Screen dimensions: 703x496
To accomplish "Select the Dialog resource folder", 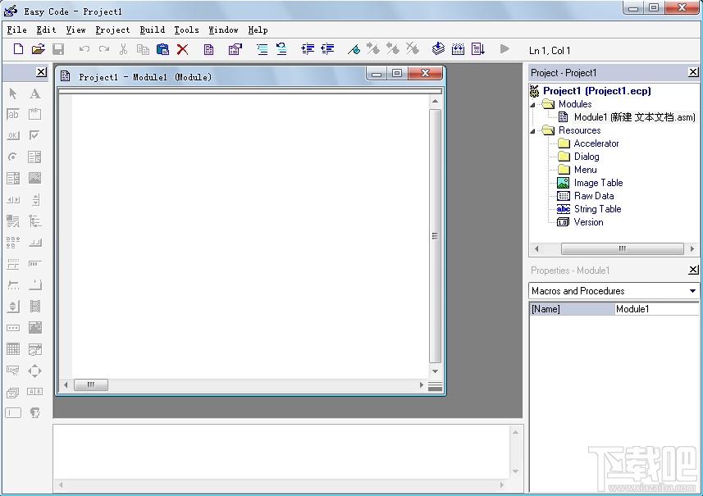I will 587,157.
